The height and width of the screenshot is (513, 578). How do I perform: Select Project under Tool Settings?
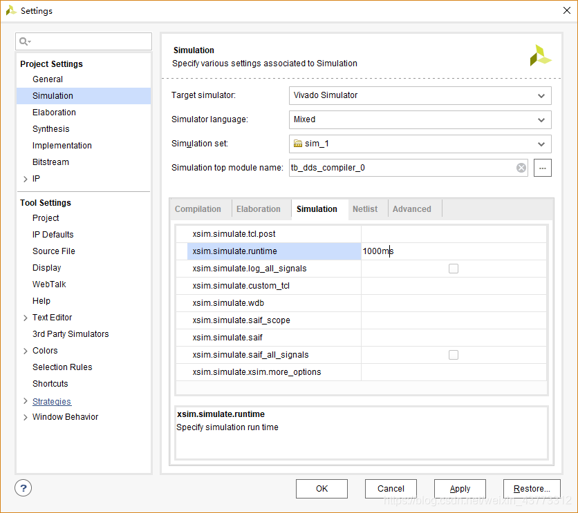click(x=46, y=218)
